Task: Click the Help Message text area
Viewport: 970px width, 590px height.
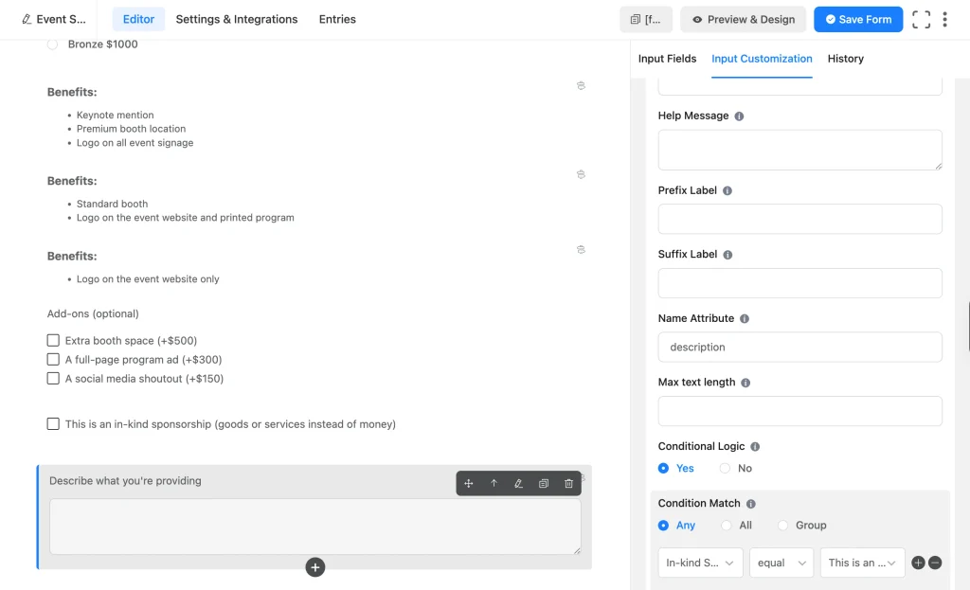Action: (799, 150)
